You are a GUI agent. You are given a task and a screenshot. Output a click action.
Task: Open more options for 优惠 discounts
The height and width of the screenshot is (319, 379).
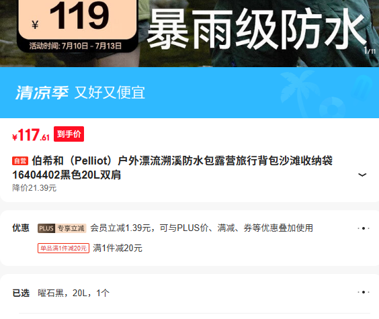coord(364,228)
